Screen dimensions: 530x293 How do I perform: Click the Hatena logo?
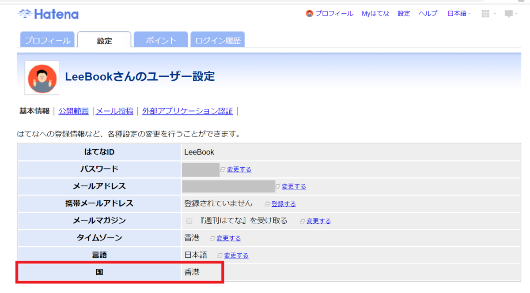click(48, 14)
